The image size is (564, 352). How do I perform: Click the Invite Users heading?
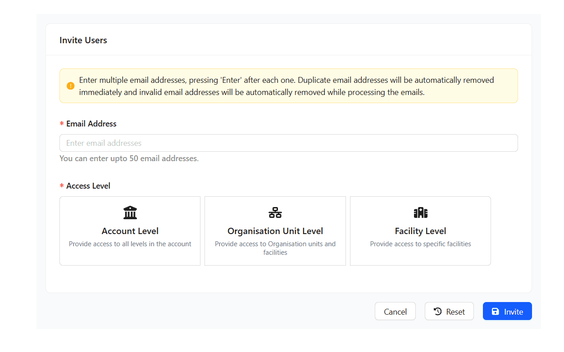[x=83, y=40]
